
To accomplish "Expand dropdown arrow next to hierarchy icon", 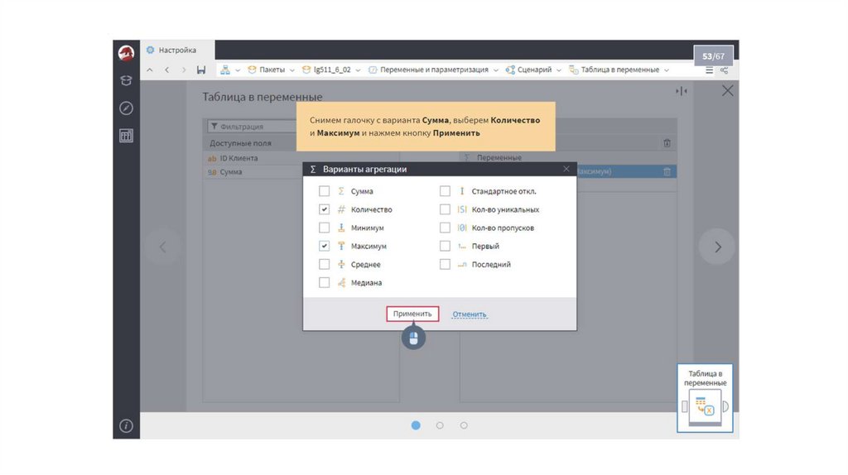I will (x=238, y=70).
